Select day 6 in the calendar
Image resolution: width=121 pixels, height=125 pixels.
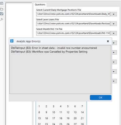point(75,106)
